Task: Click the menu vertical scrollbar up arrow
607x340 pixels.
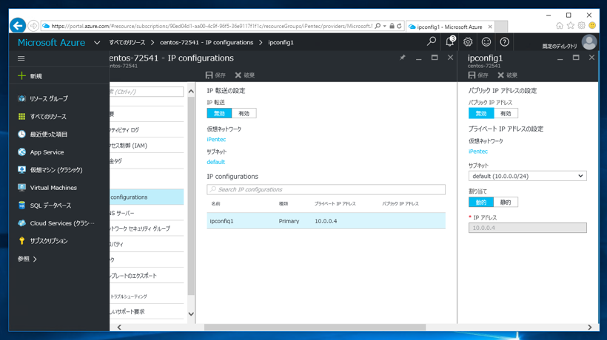Action: pyautogui.click(x=191, y=92)
